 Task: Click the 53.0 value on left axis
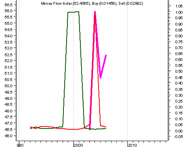click(8, 48)
